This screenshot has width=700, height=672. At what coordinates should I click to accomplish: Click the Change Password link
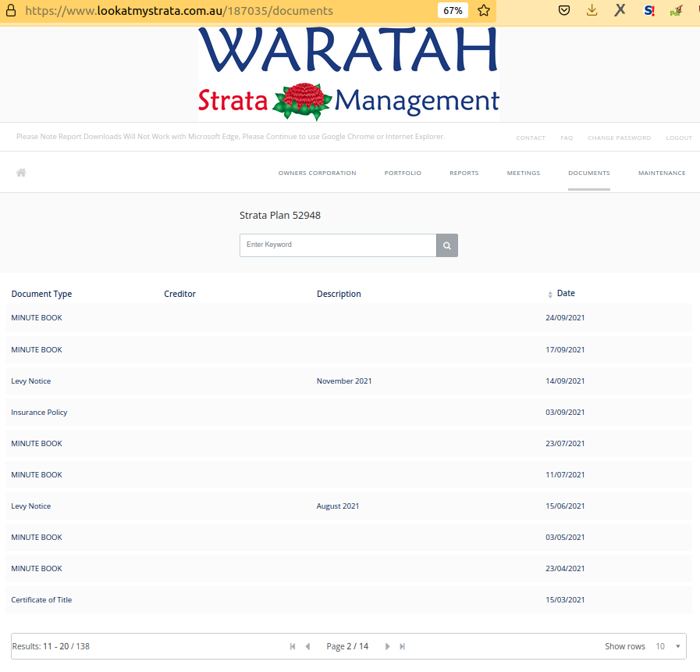pyautogui.click(x=619, y=138)
